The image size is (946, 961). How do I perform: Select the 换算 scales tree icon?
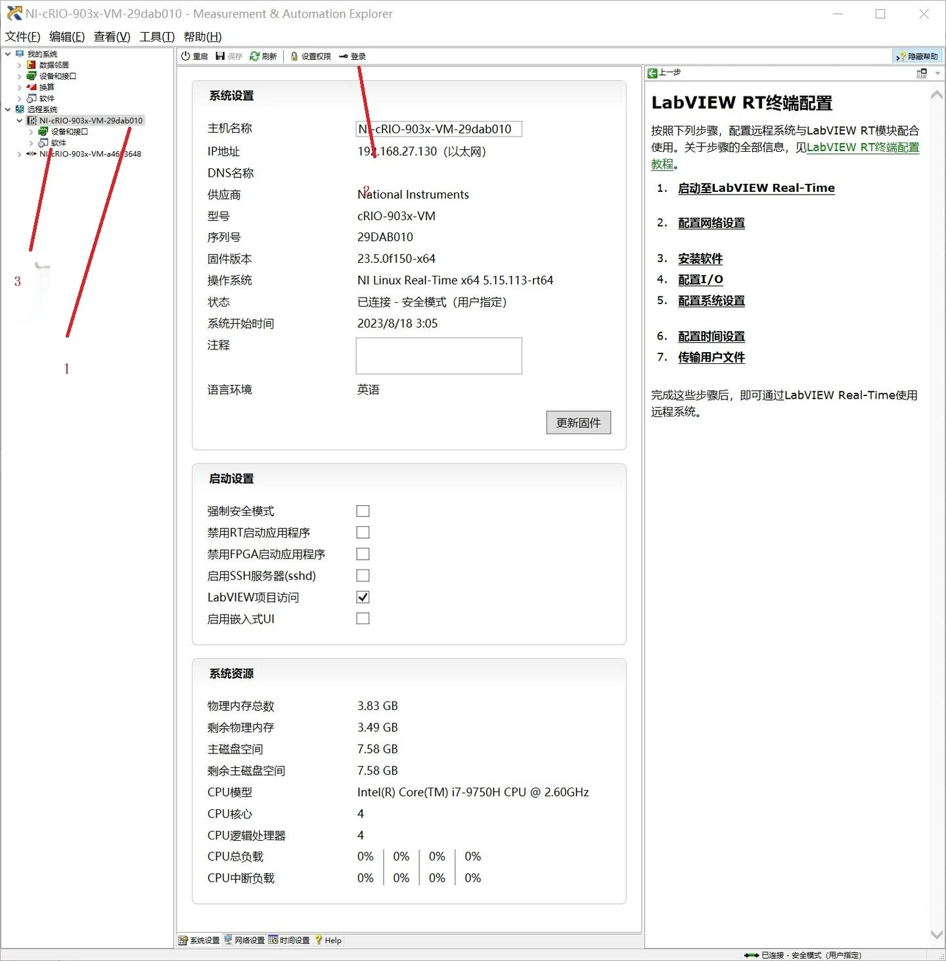(x=31, y=87)
